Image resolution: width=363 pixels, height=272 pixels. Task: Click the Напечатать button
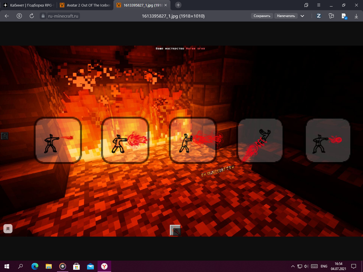click(286, 16)
